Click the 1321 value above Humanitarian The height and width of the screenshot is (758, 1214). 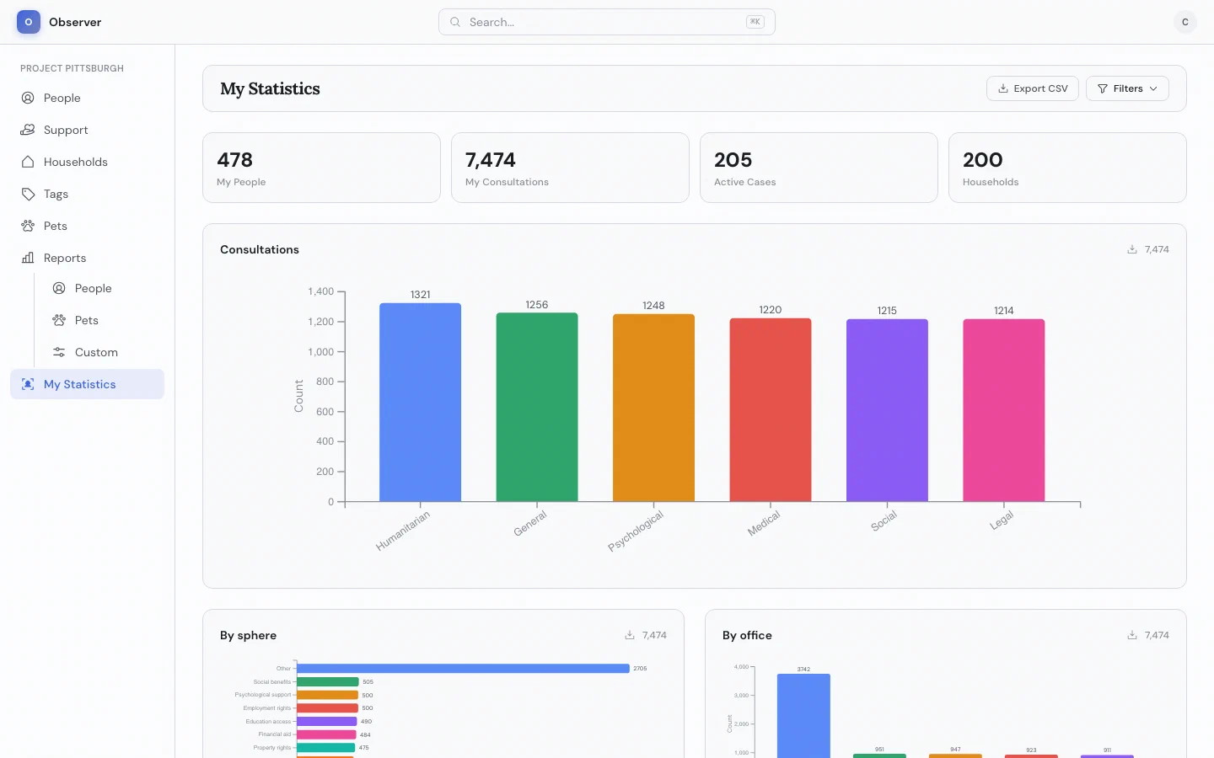(x=420, y=295)
